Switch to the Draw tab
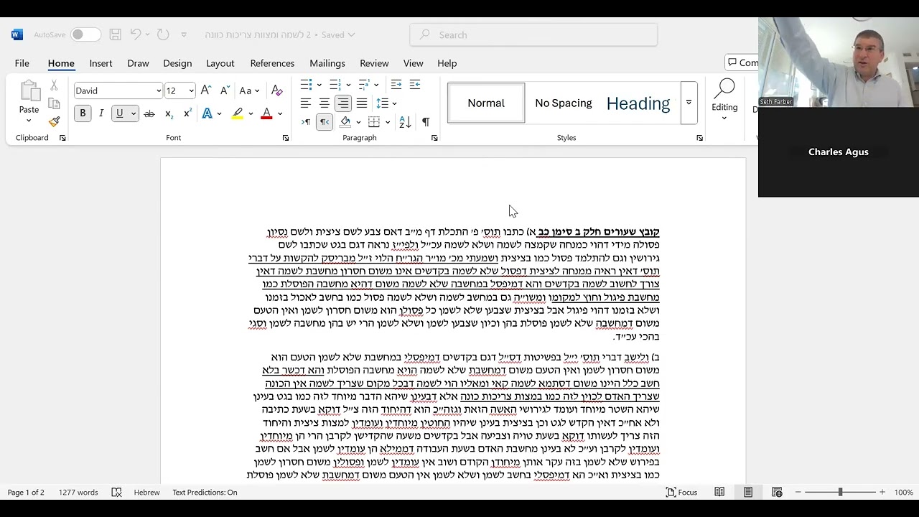919x517 pixels. pyautogui.click(x=138, y=63)
